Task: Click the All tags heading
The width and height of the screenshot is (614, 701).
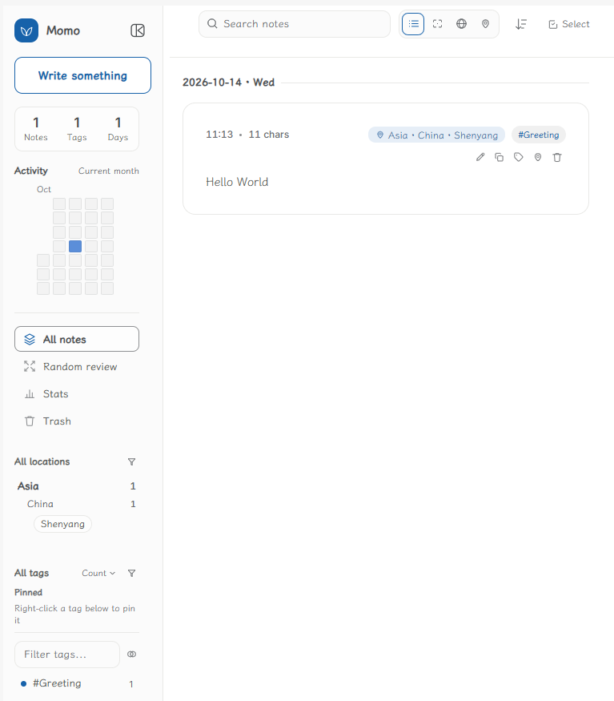Action: [31, 573]
